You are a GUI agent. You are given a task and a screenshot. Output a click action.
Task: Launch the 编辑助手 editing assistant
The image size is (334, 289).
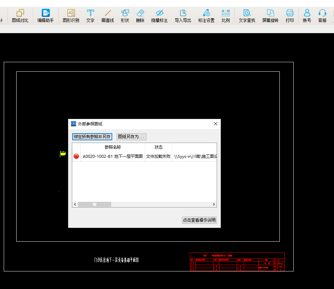click(45, 16)
